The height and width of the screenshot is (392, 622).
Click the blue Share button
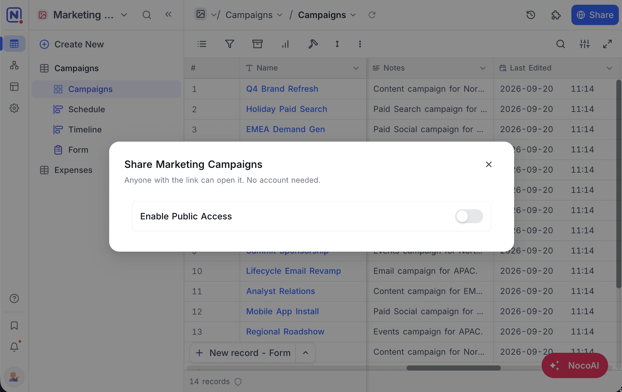point(595,15)
